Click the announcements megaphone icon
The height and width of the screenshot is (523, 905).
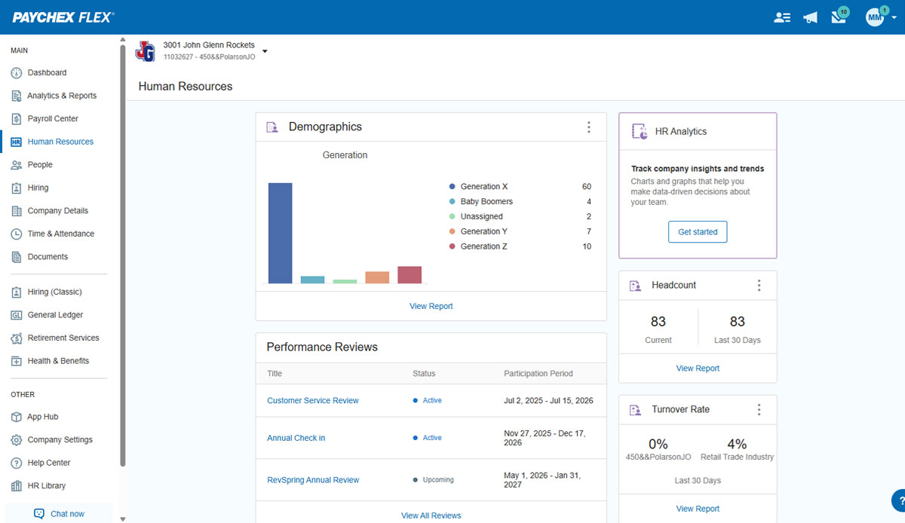coord(811,17)
